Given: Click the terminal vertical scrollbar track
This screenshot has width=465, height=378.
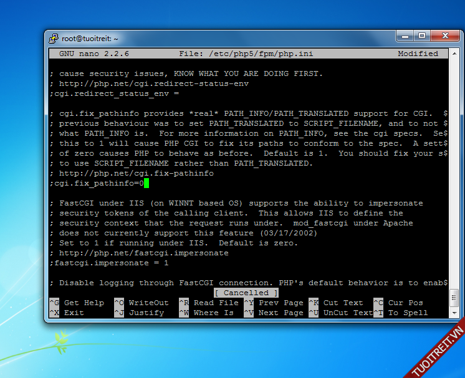Looking at the screenshot, I should click(x=453, y=187).
